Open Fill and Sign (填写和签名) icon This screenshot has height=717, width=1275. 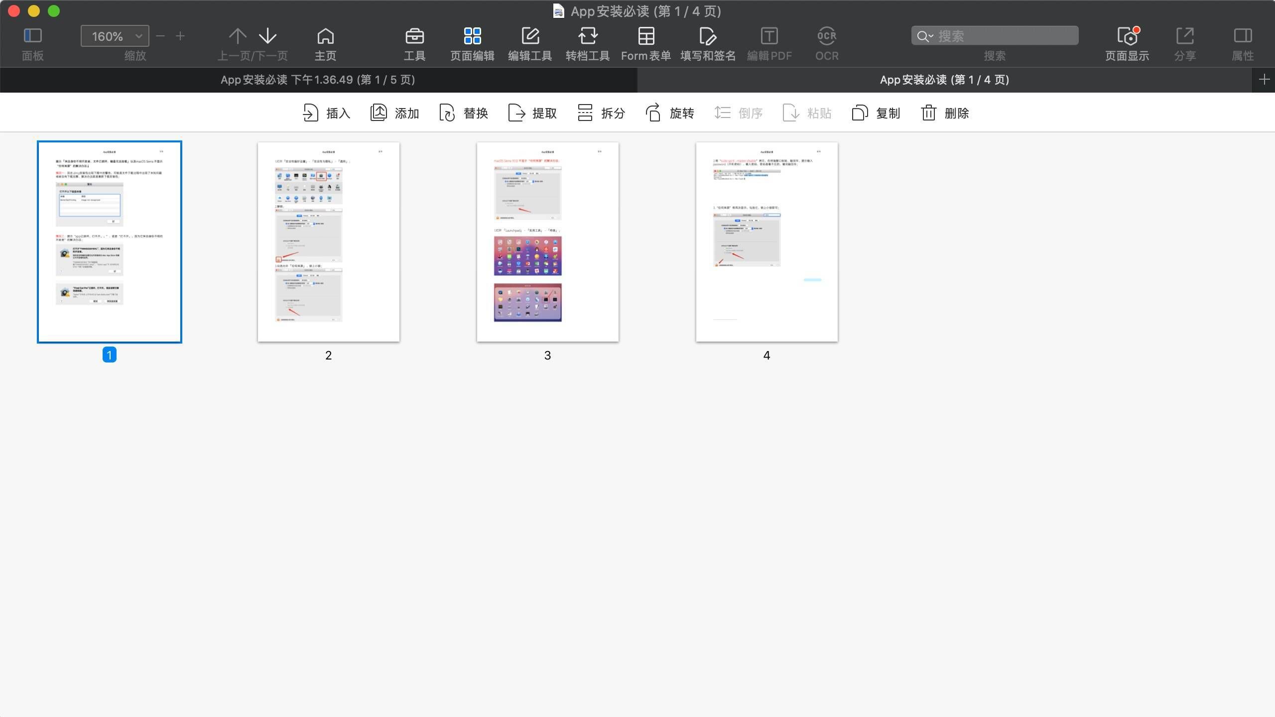point(708,36)
